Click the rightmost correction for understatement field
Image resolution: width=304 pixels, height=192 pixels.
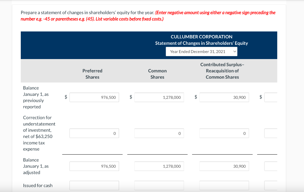tap(271, 133)
